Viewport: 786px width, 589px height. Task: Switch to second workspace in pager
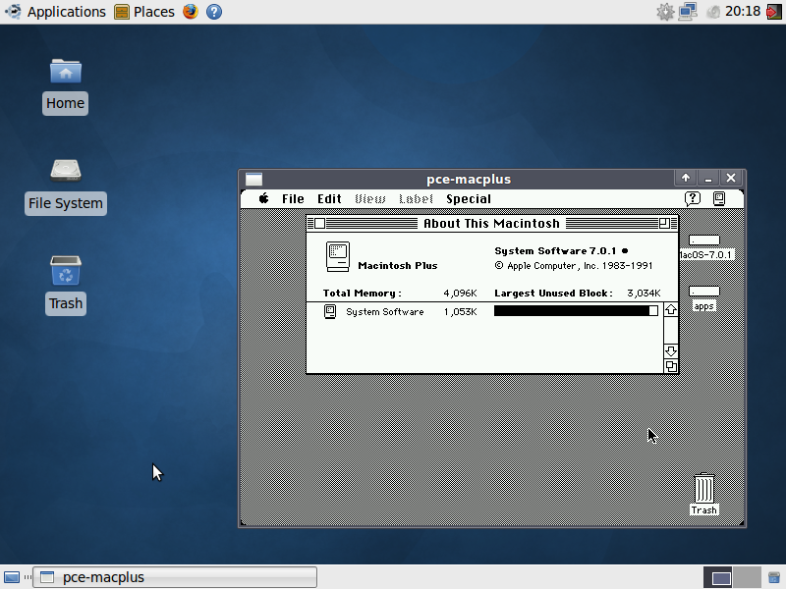747,577
